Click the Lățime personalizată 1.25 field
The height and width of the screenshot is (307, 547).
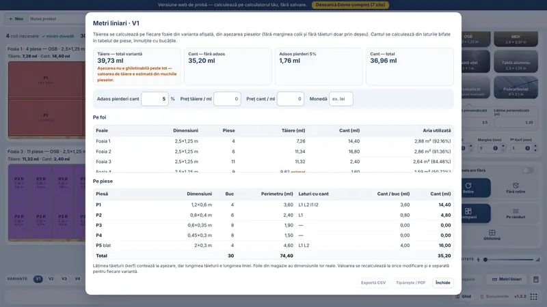coord(516,123)
